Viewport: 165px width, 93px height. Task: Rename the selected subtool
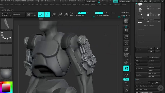pos(142,58)
